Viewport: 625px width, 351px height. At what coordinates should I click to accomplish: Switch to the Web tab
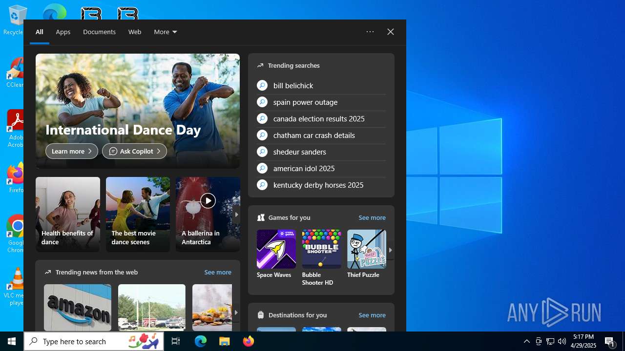135,32
